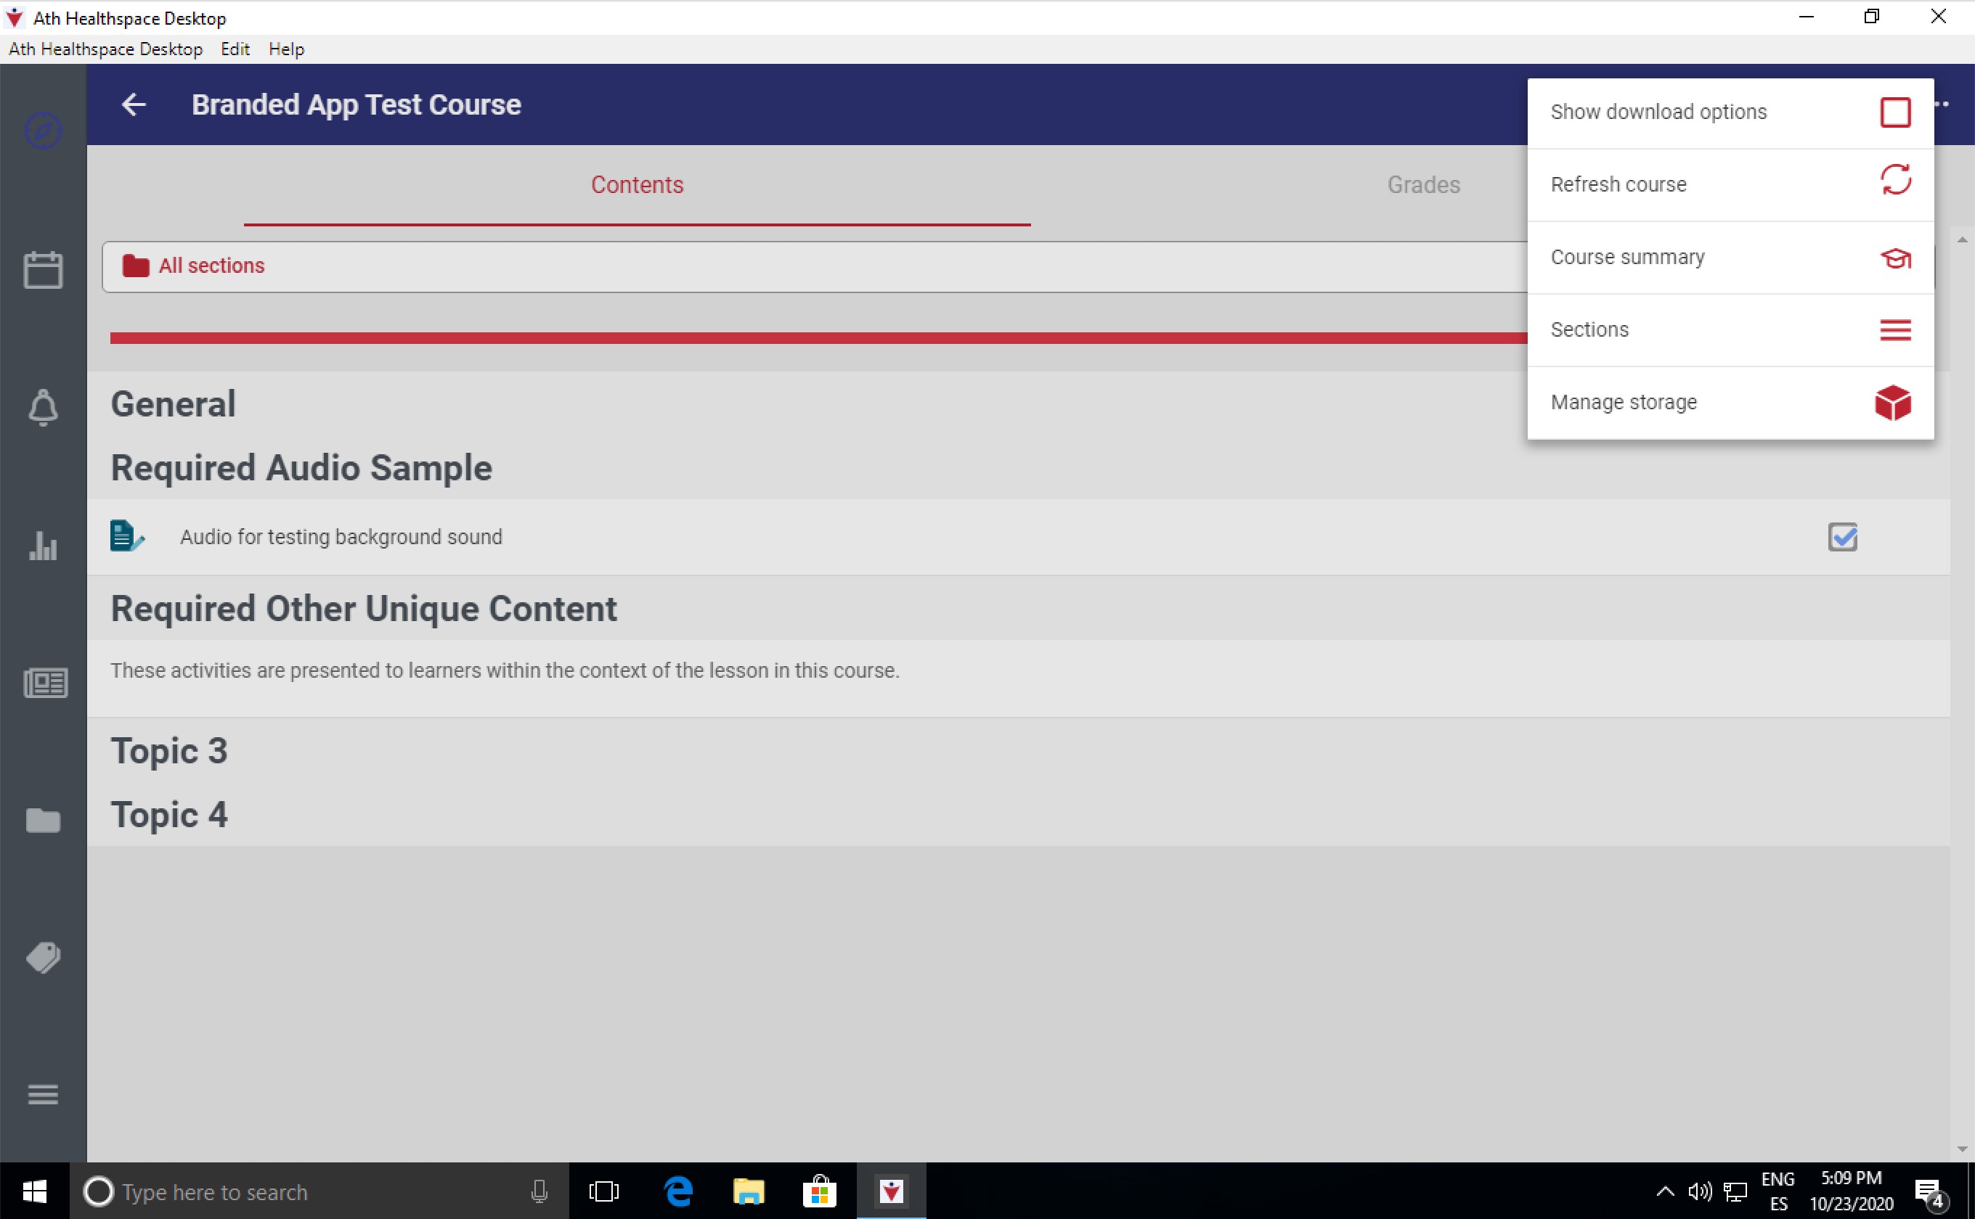Open the hamburger menu at sidebar bottom

click(x=43, y=1095)
